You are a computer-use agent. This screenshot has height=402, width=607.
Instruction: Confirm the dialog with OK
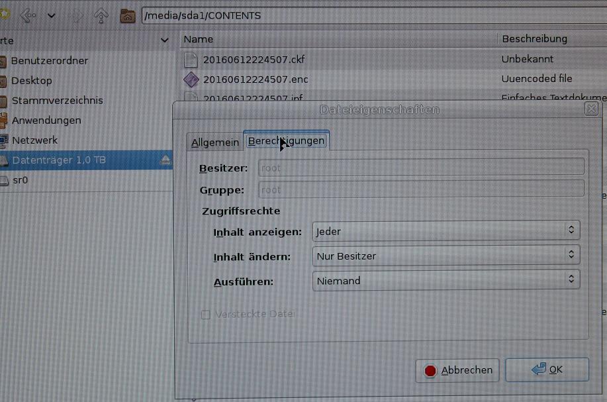coord(547,370)
